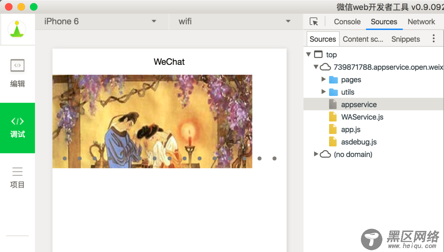The height and width of the screenshot is (252, 444).
Task: Switch to the 调试 debug view
Action: click(x=18, y=128)
